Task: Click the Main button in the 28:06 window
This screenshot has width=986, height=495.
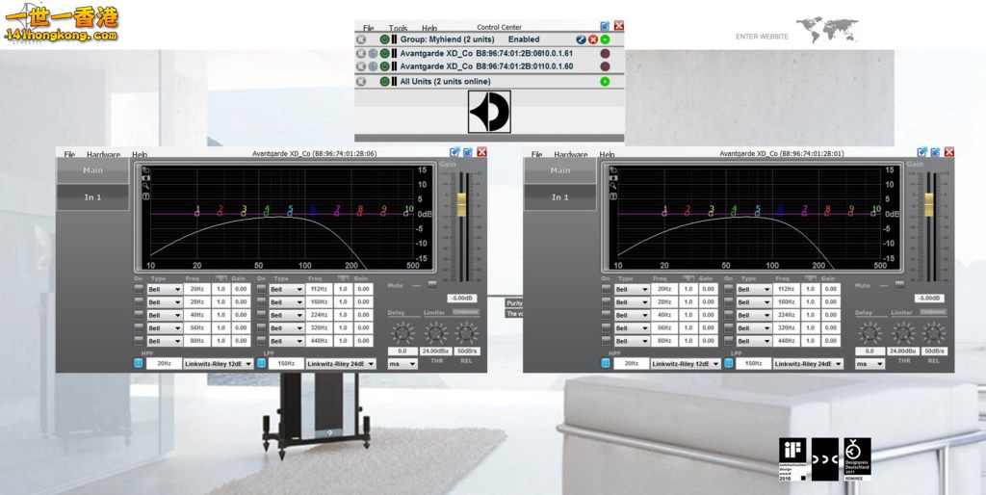Action: pos(92,170)
